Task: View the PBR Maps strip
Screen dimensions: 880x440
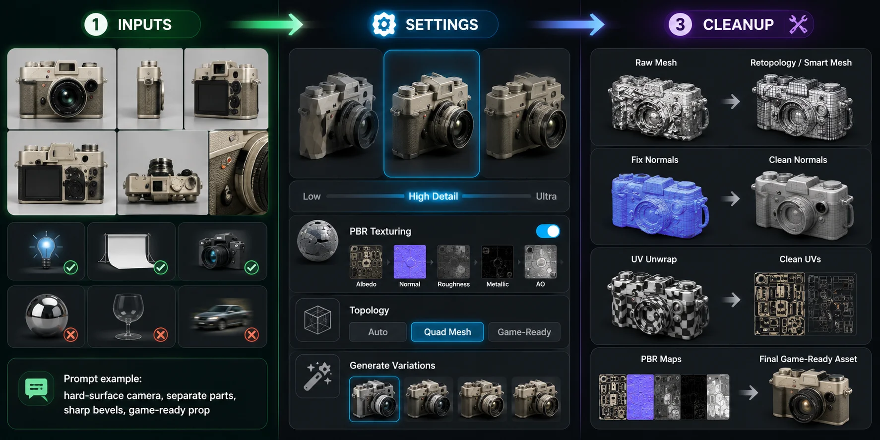Action: (x=664, y=397)
